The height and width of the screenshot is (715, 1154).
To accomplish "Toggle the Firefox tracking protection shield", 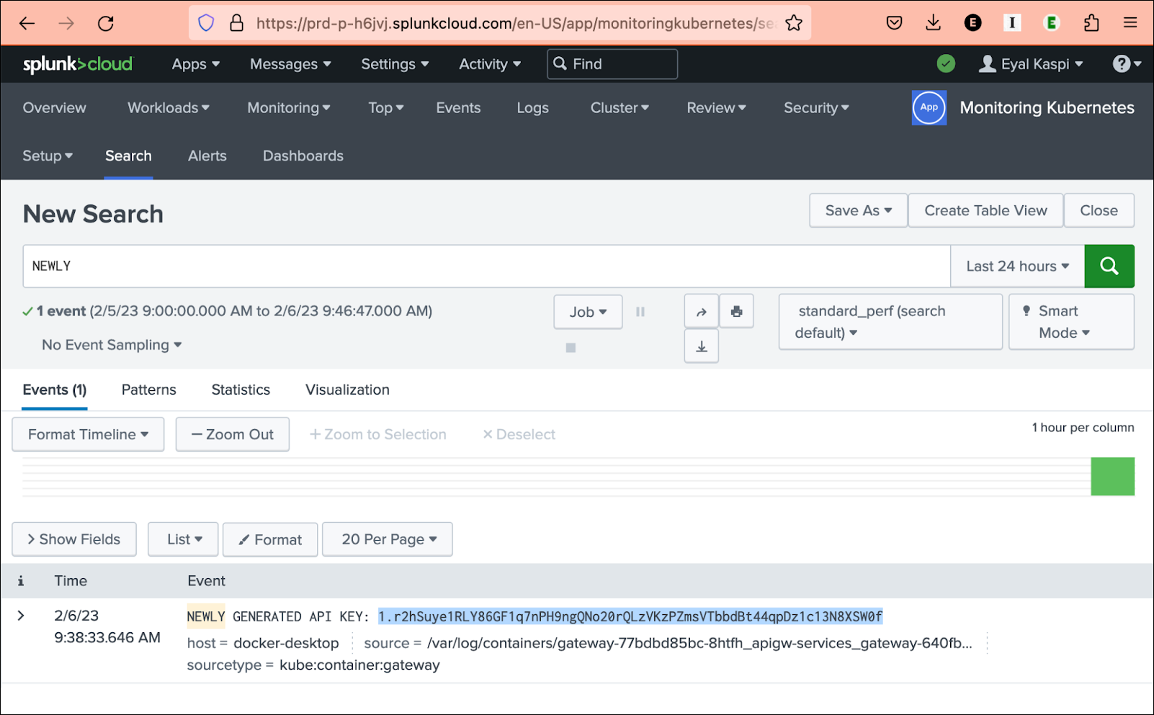I will pos(206,22).
